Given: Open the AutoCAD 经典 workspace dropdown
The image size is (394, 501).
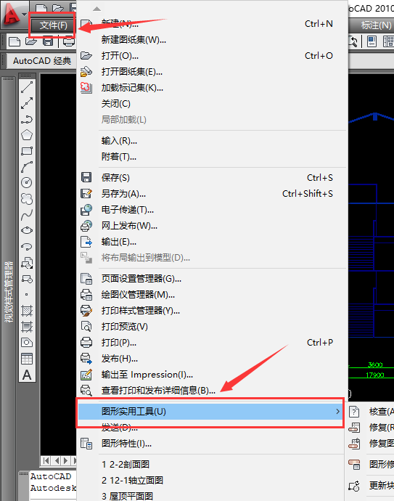Looking at the screenshot, I should pyautogui.click(x=42, y=61).
